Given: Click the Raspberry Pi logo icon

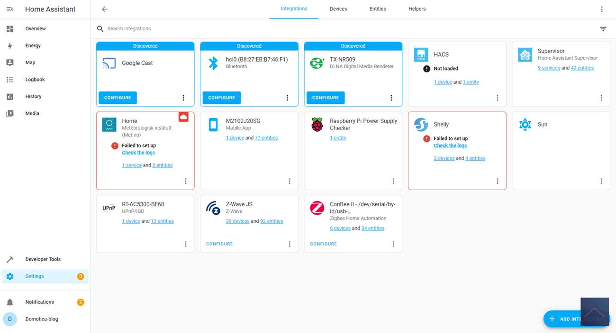Looking at the screenshot, I should [x=317, y=125].
